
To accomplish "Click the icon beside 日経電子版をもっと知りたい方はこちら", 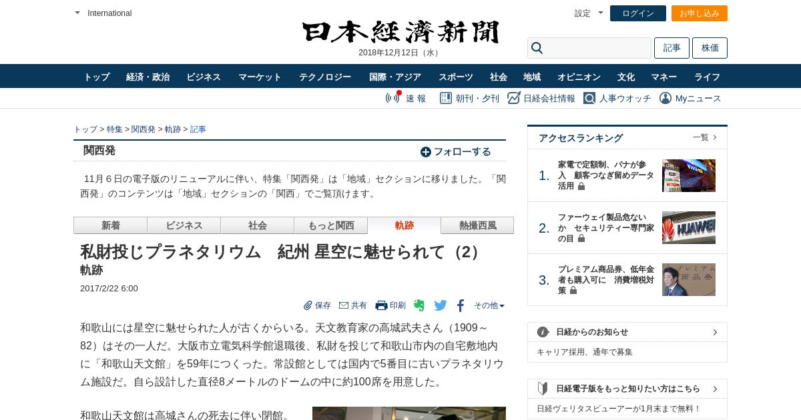I will (543, 389).
